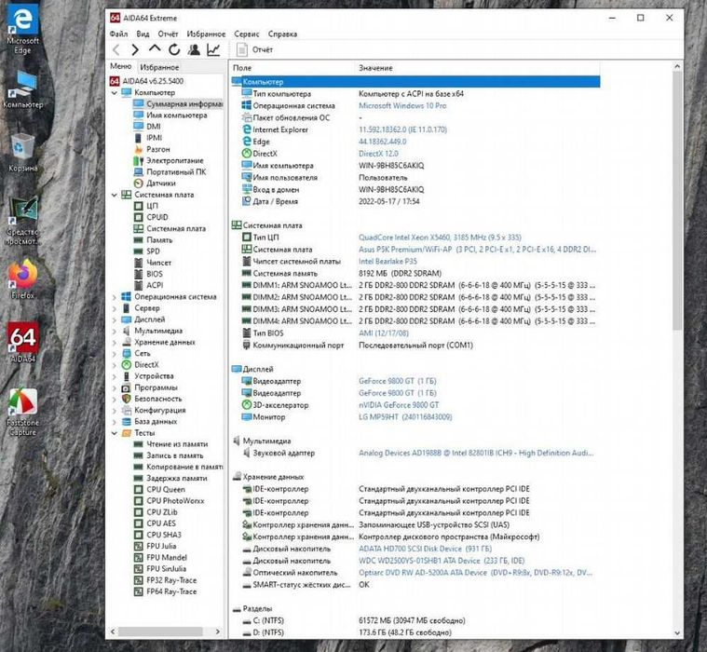This screenshot has width=707, height=652.
Task: Expand the Хранение данных tree node
Action: click(x=115, y=343)
